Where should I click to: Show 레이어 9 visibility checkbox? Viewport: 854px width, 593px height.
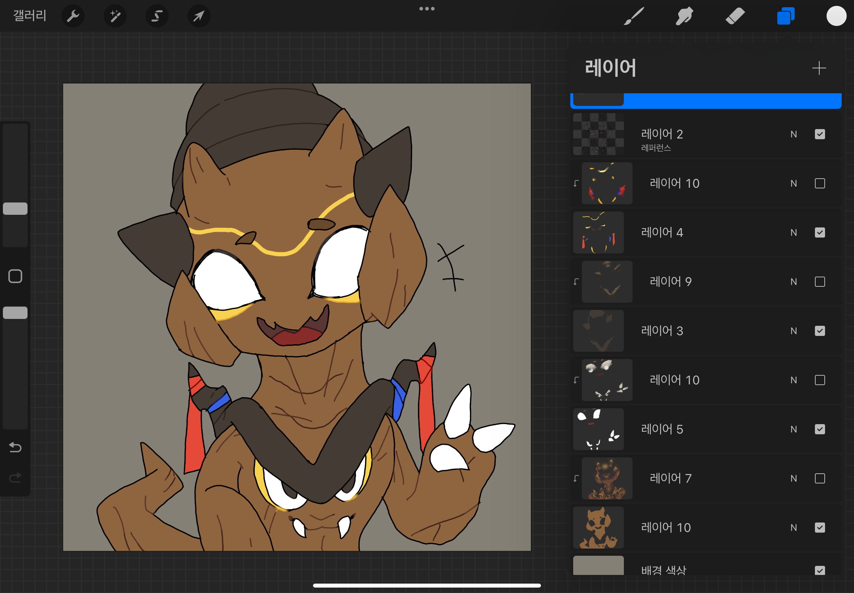click(820, 282)
